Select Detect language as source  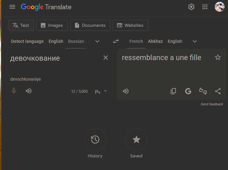click(27, 41)
